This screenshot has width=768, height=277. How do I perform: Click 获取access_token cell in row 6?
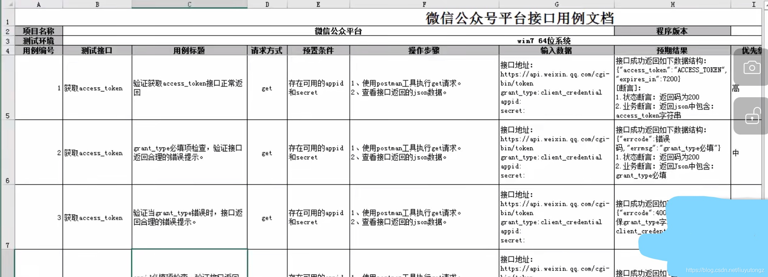[x=97, y=152]
